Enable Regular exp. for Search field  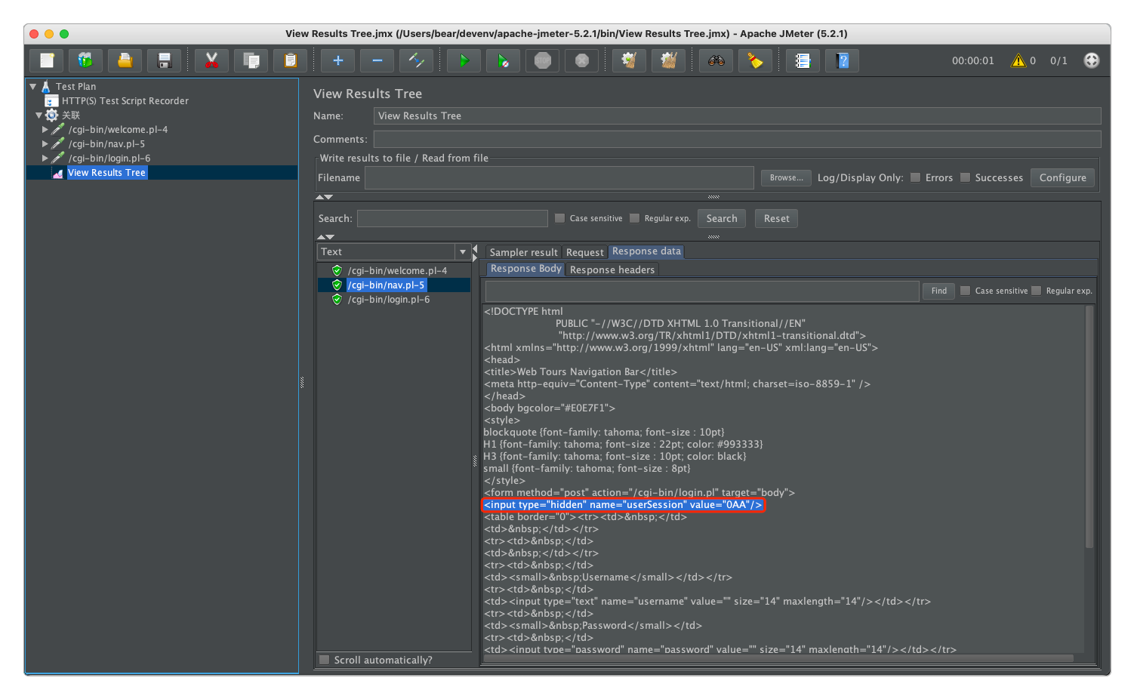coord(634,218)
